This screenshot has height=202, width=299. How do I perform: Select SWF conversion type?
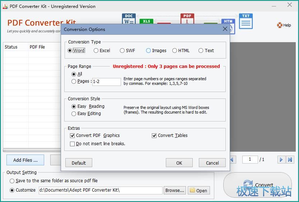[x=127, y=51]
